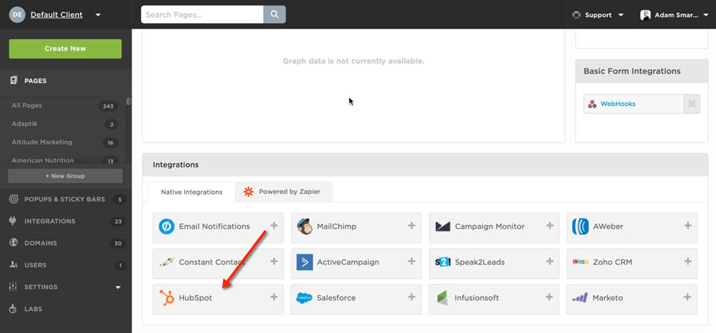Click the Users people icon
The height and width of the screenshot is (333, 716).
pyautogui.click(x=14, y=265)
